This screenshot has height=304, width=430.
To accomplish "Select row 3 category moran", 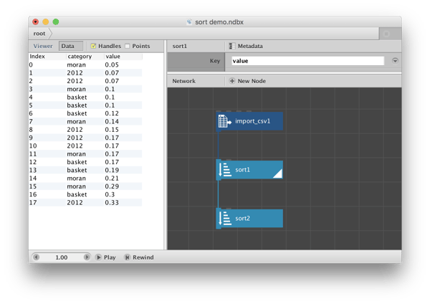I will (x=77, y=89).
